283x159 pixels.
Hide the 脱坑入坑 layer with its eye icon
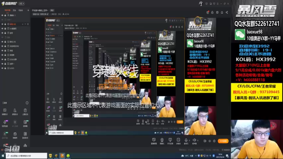[2, 42]
